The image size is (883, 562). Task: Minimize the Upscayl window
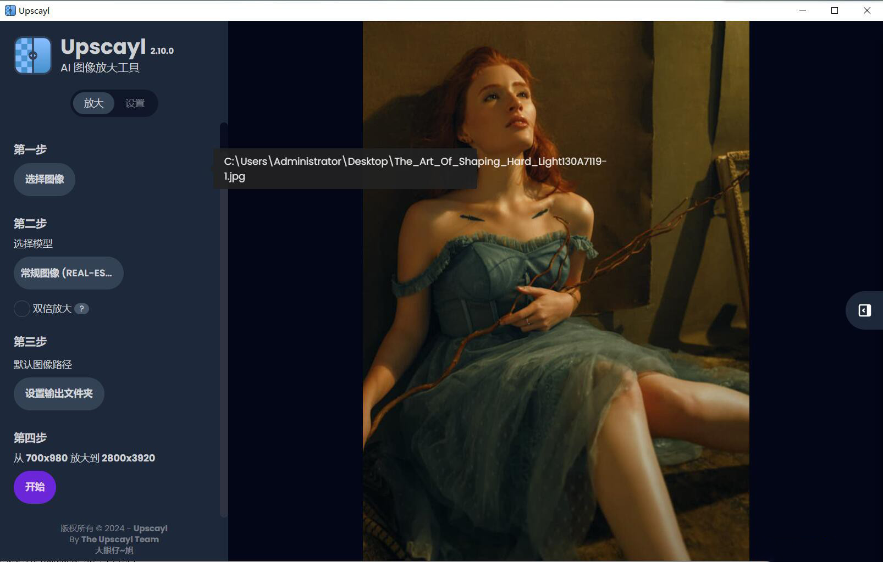click(x=803, y=10)
